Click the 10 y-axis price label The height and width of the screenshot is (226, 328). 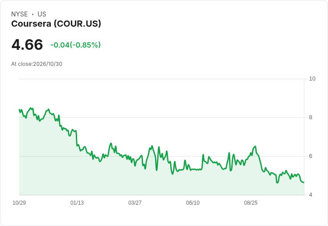(312, 79)
